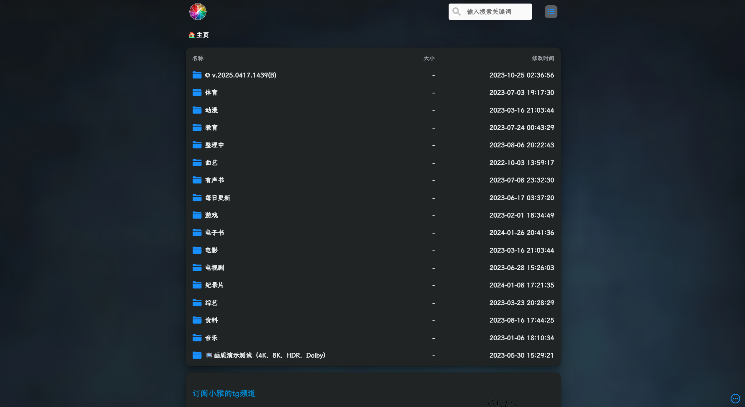Click the home icon in breadcrumb
The height and width of the screenshot is (407, 745).
click(192, 35)
